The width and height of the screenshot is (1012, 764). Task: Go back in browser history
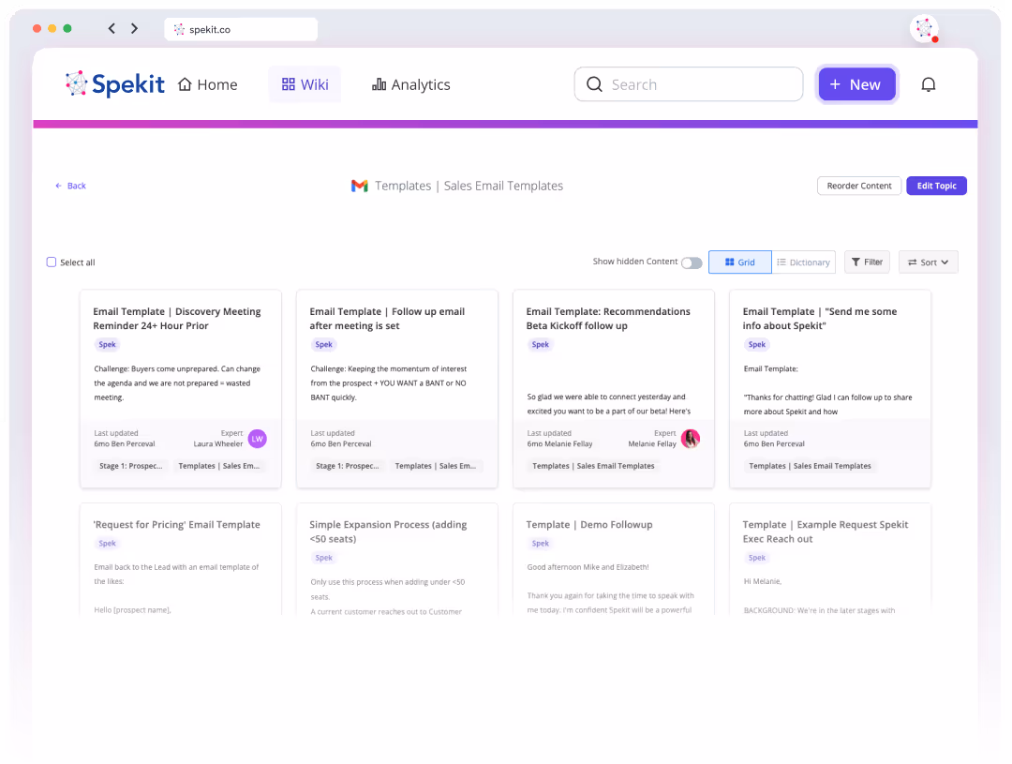112,28
